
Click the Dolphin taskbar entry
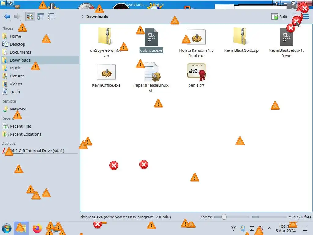click(x=21, y=228)
